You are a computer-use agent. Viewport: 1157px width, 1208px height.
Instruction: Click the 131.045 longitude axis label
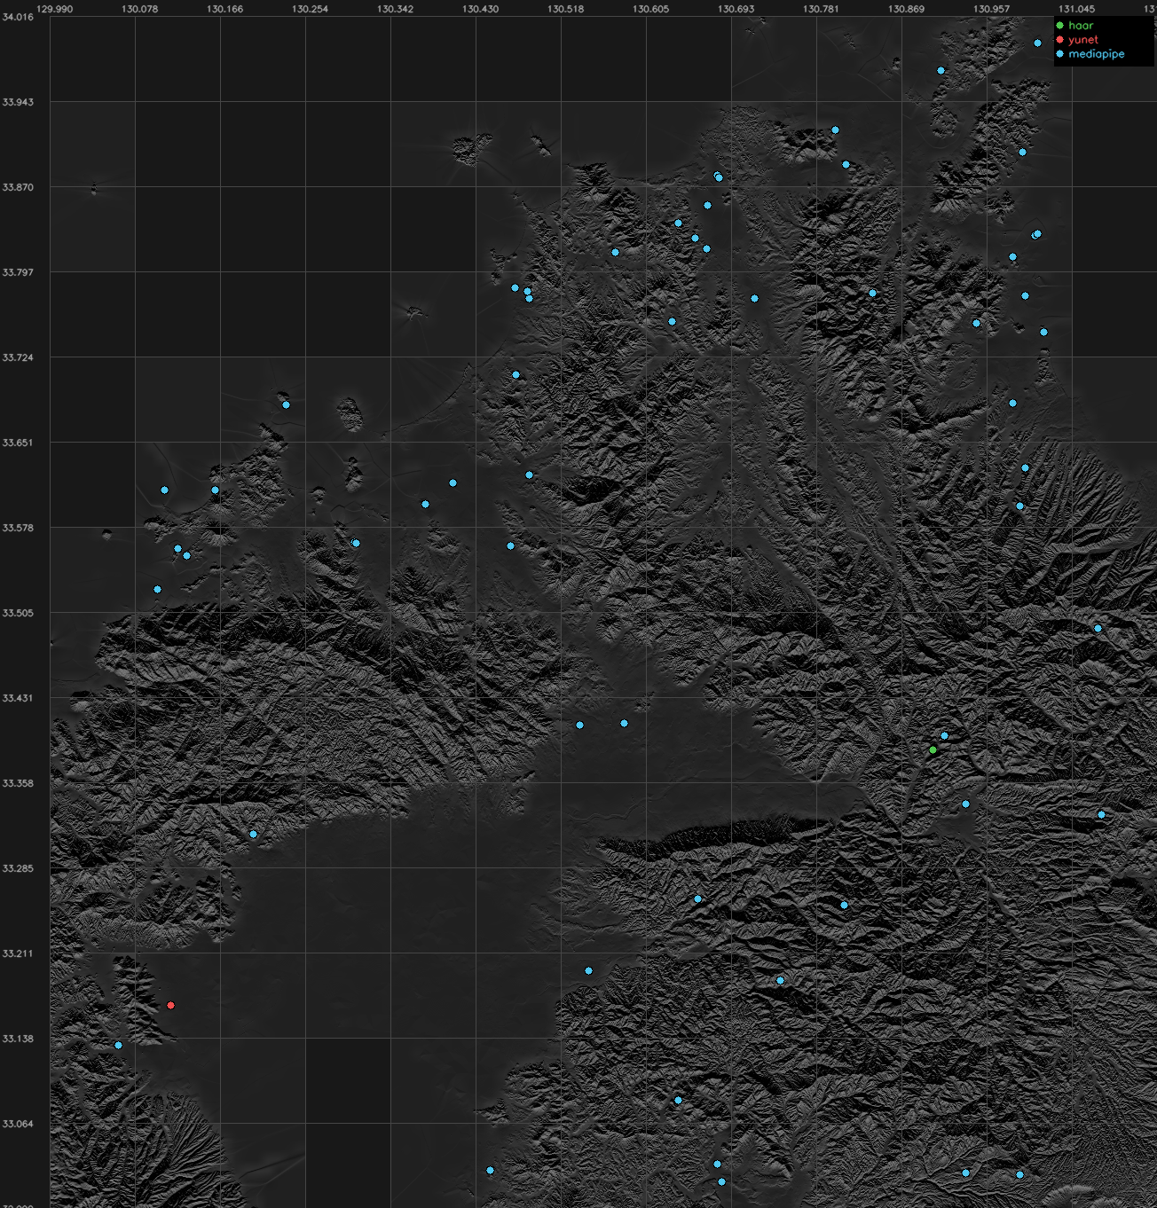pyautogui.click(x=1076, y=9)
